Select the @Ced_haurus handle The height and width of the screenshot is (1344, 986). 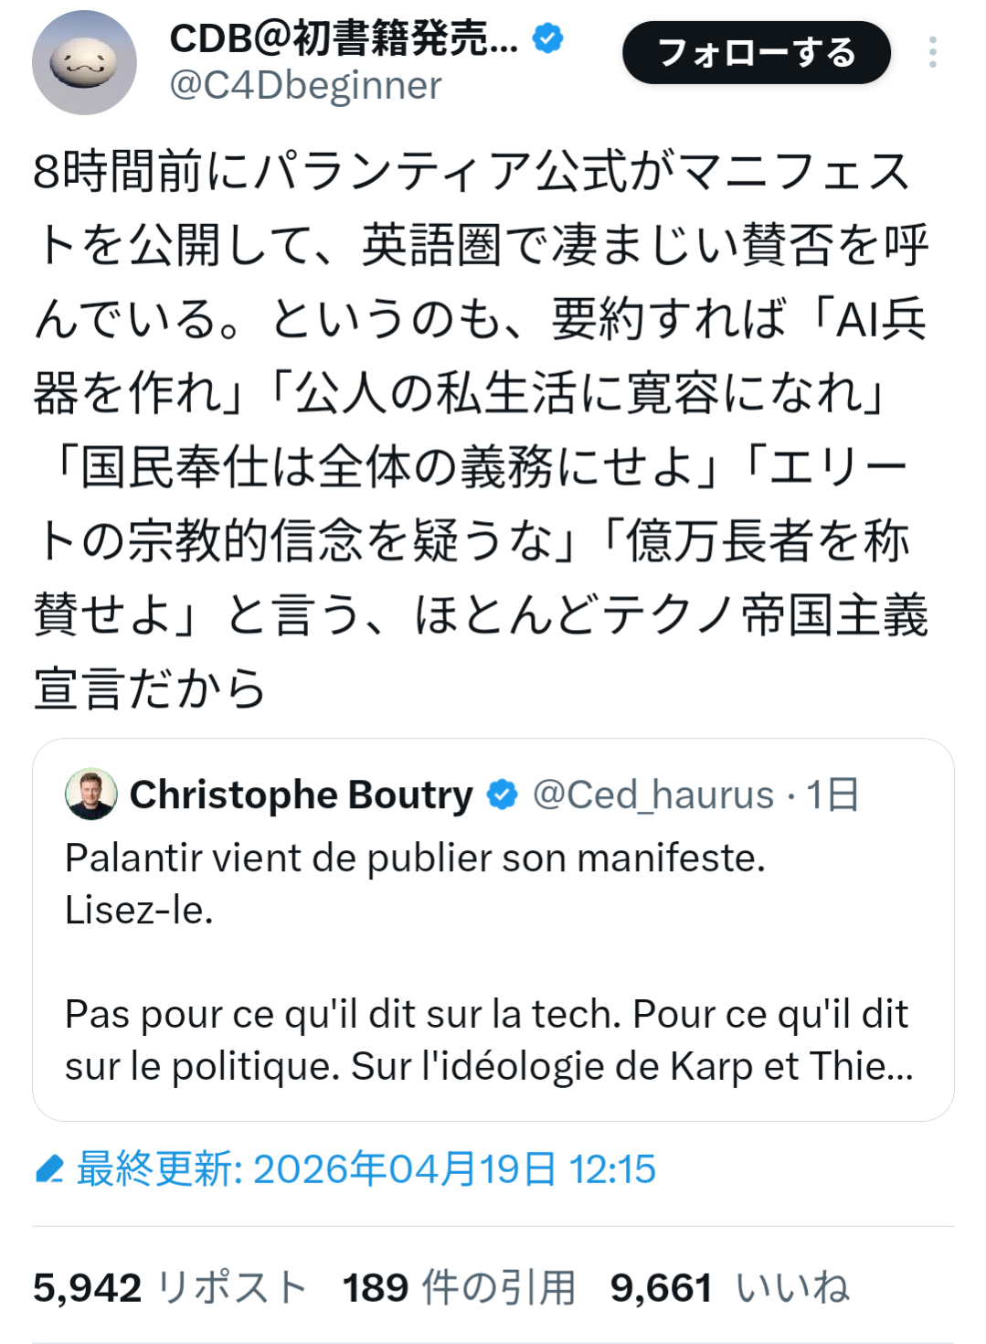[x=652, y=795]
